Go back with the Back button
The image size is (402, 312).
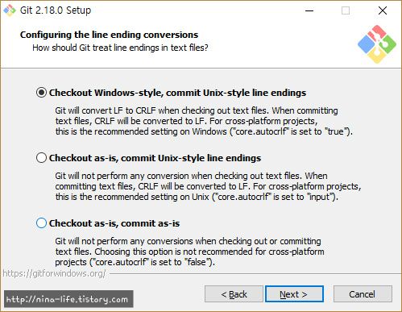[x=234, y=294]
